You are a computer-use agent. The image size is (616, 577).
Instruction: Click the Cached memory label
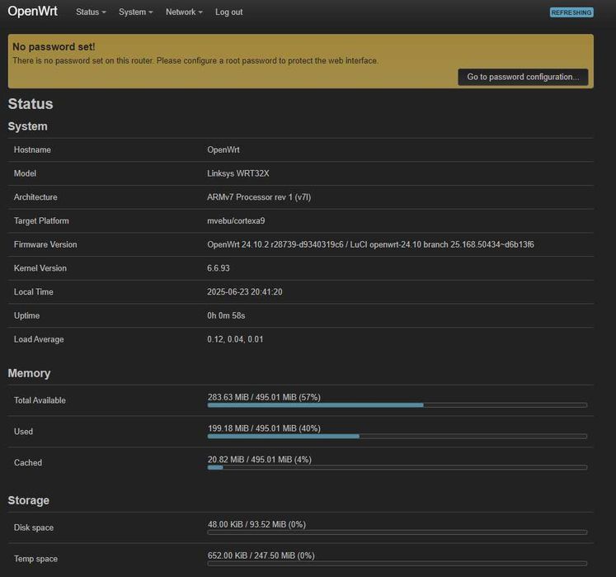pyautogui.click(x=27, y=462)
